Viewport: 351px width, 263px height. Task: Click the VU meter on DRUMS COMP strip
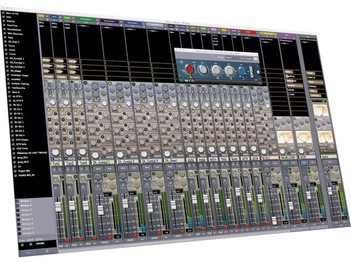coord(285,138)
